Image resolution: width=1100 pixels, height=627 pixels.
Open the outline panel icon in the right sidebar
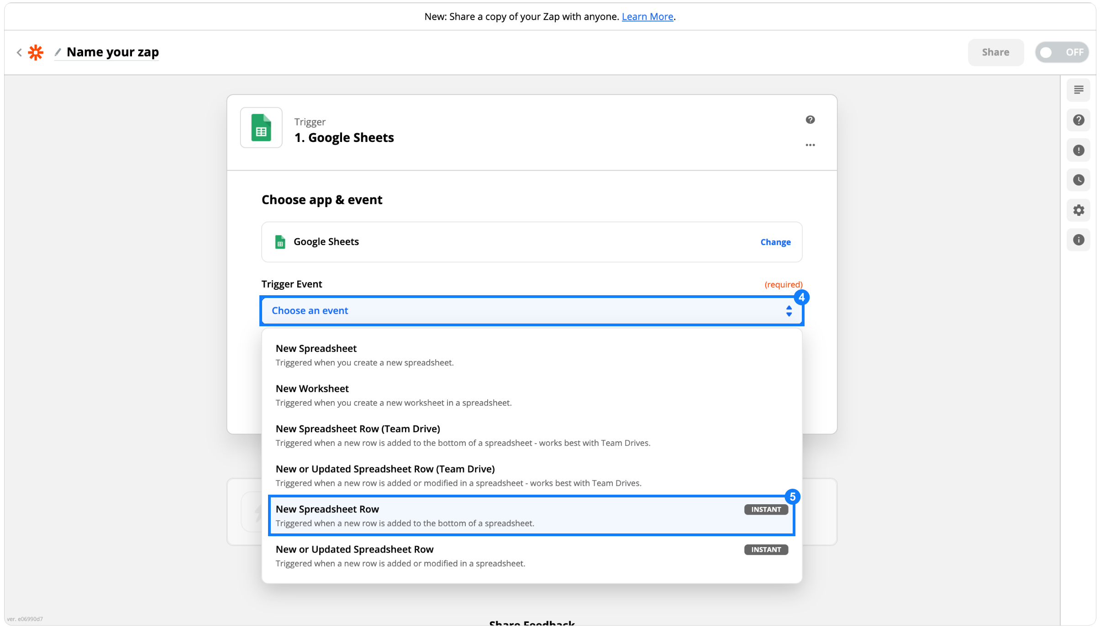click(x=1079, y=90)
